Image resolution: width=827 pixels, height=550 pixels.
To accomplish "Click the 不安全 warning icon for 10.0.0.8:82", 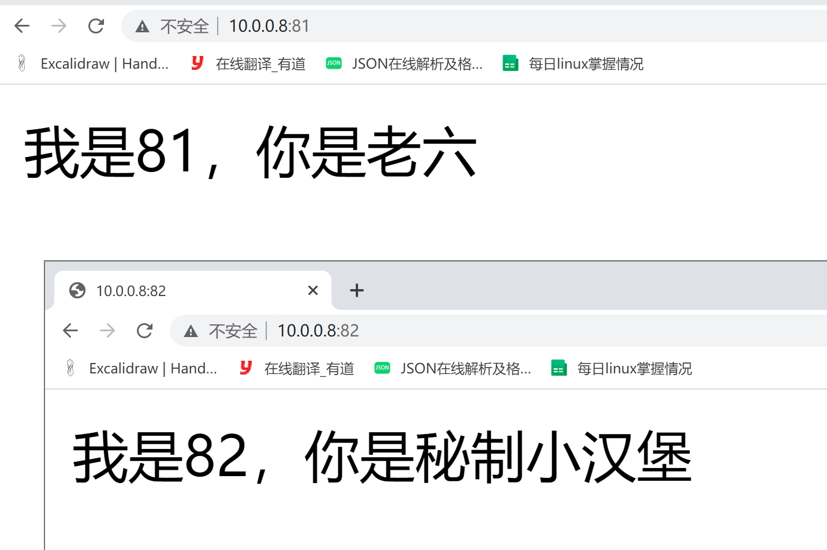I will [x=191, y=331].
